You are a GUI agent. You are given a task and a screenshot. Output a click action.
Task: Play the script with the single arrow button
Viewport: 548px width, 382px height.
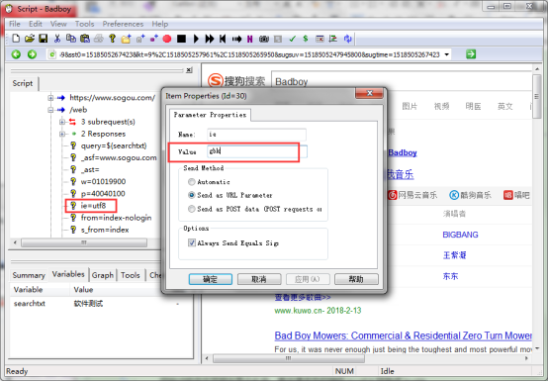coord(196,39)
